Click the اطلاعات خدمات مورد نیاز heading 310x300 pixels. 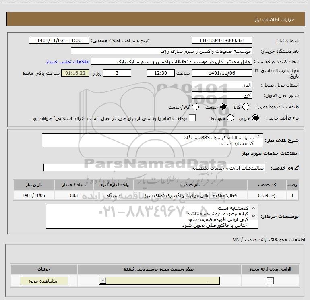tap(270, 153)
